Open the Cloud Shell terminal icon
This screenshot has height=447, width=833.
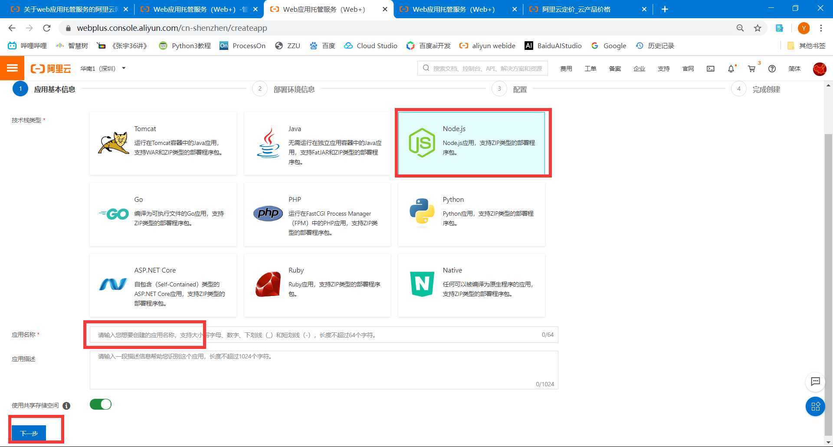pyautogui.click(x=710, y=69)
